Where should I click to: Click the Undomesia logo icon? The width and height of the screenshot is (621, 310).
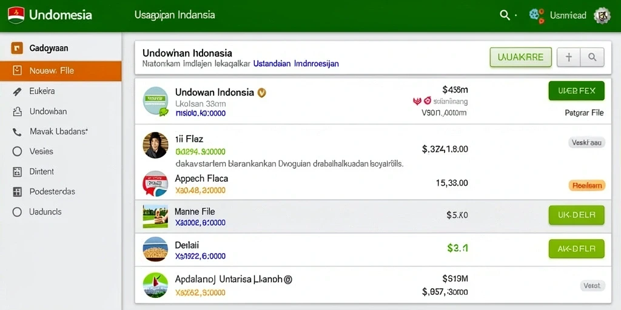[16, 15]
